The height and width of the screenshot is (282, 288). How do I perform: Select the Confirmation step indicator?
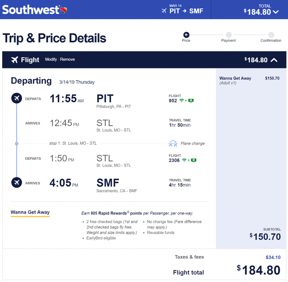pyautogui.click(x=271, y=35)
